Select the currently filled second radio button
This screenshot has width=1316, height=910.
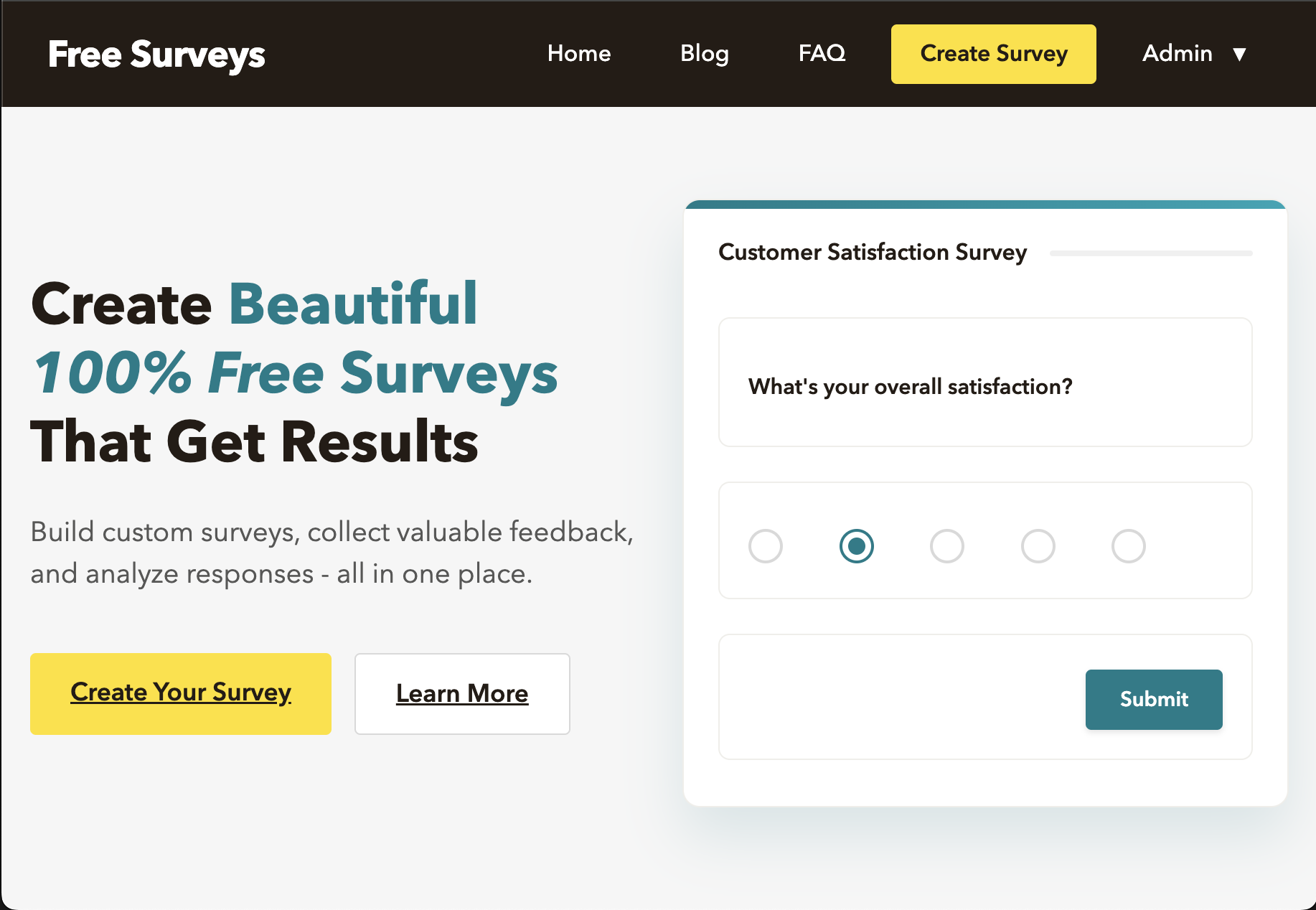click(857, 546)
